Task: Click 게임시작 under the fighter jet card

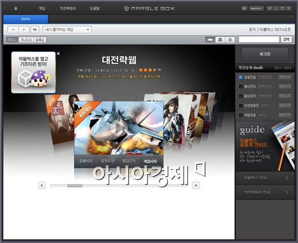Action: tap(150, 161)
